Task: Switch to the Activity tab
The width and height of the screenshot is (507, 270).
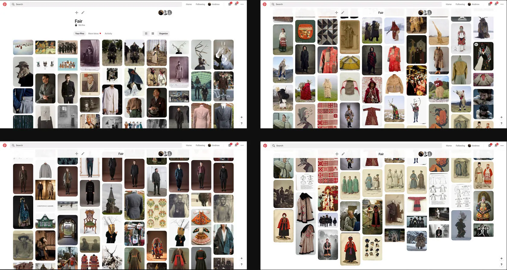Action: coord(108,33)
